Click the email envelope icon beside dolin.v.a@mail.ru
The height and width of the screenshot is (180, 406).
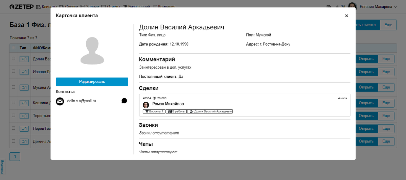tap(60, 101)
